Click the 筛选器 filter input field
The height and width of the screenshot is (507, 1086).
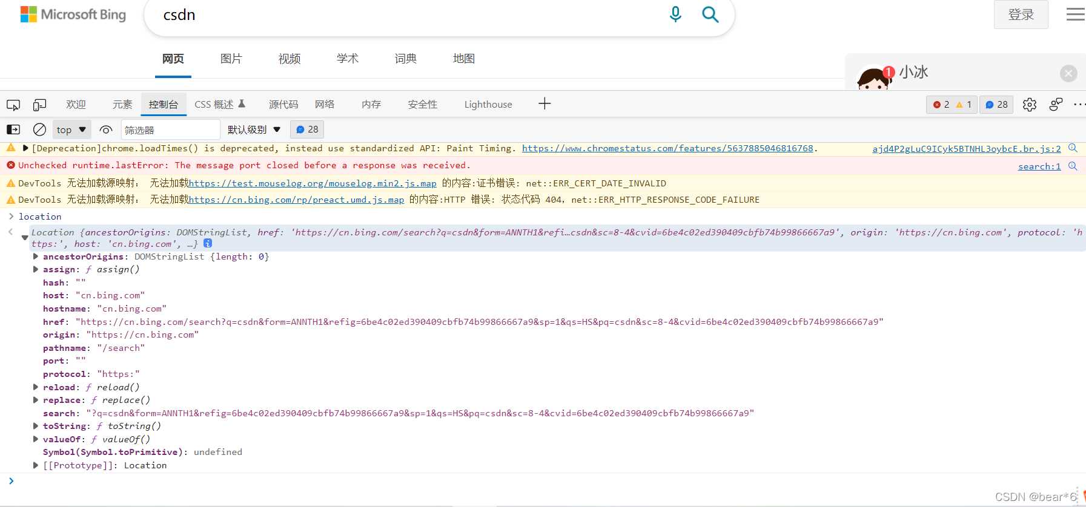click(170, 129)
